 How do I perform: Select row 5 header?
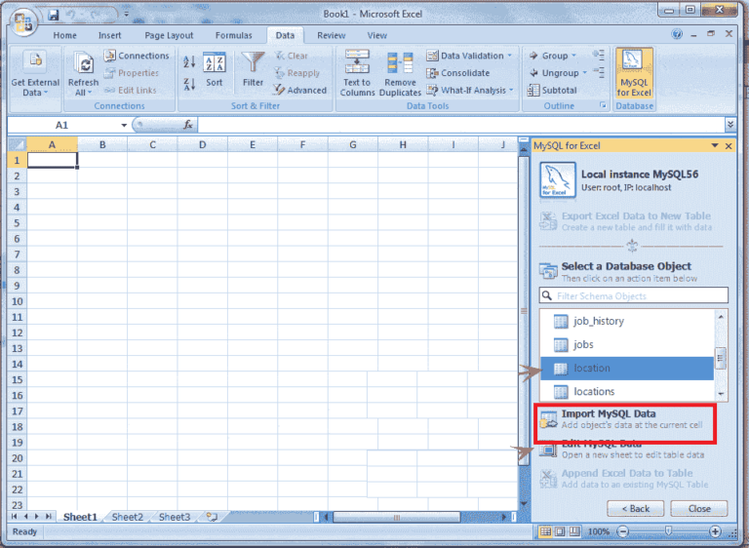(17, 223)
